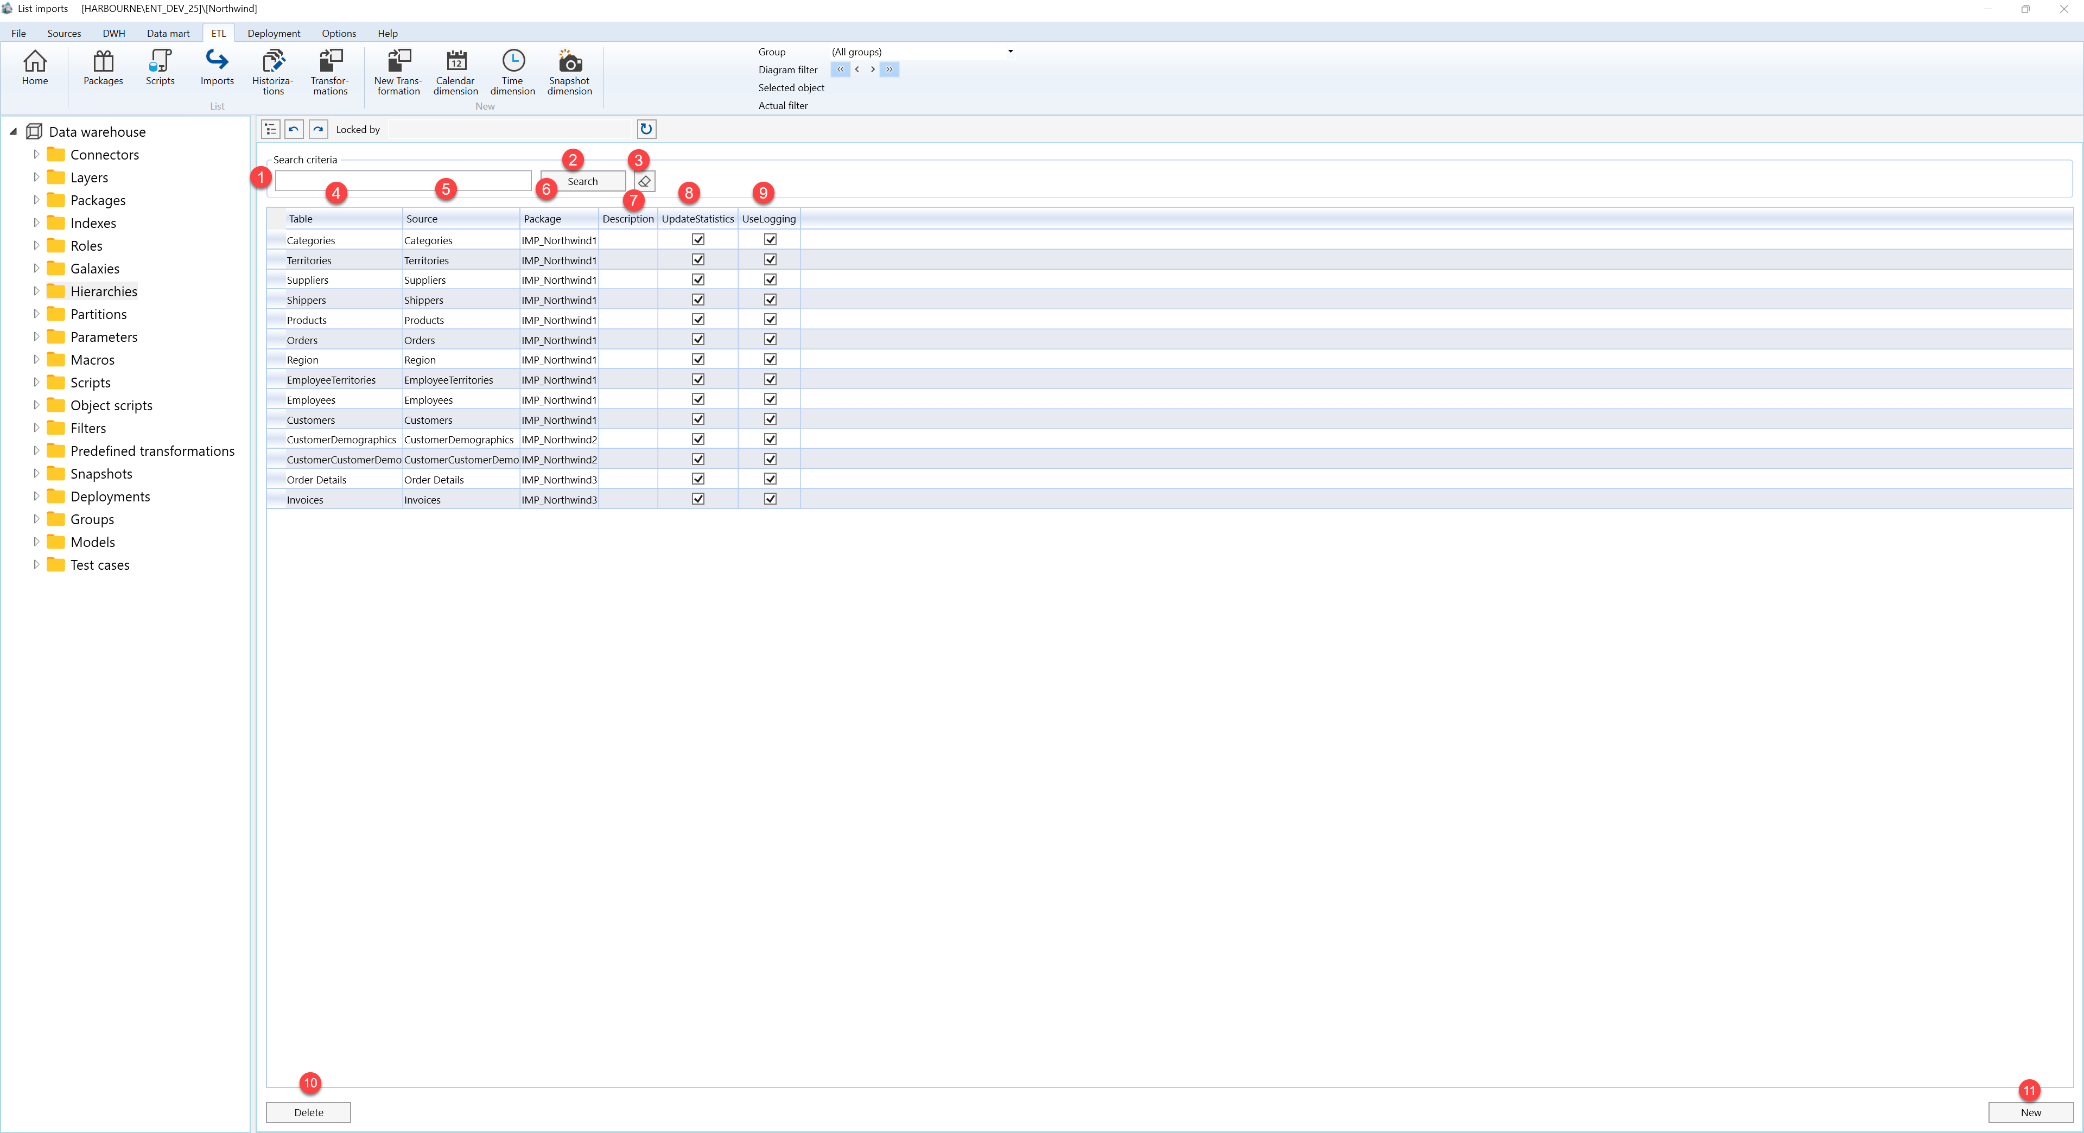Toggle UseLogging for Employees row
2084x1133 pixels.
pos(770,399)
